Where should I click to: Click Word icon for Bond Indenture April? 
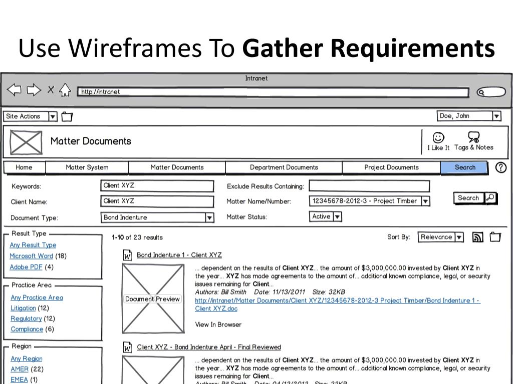(127, 347)
